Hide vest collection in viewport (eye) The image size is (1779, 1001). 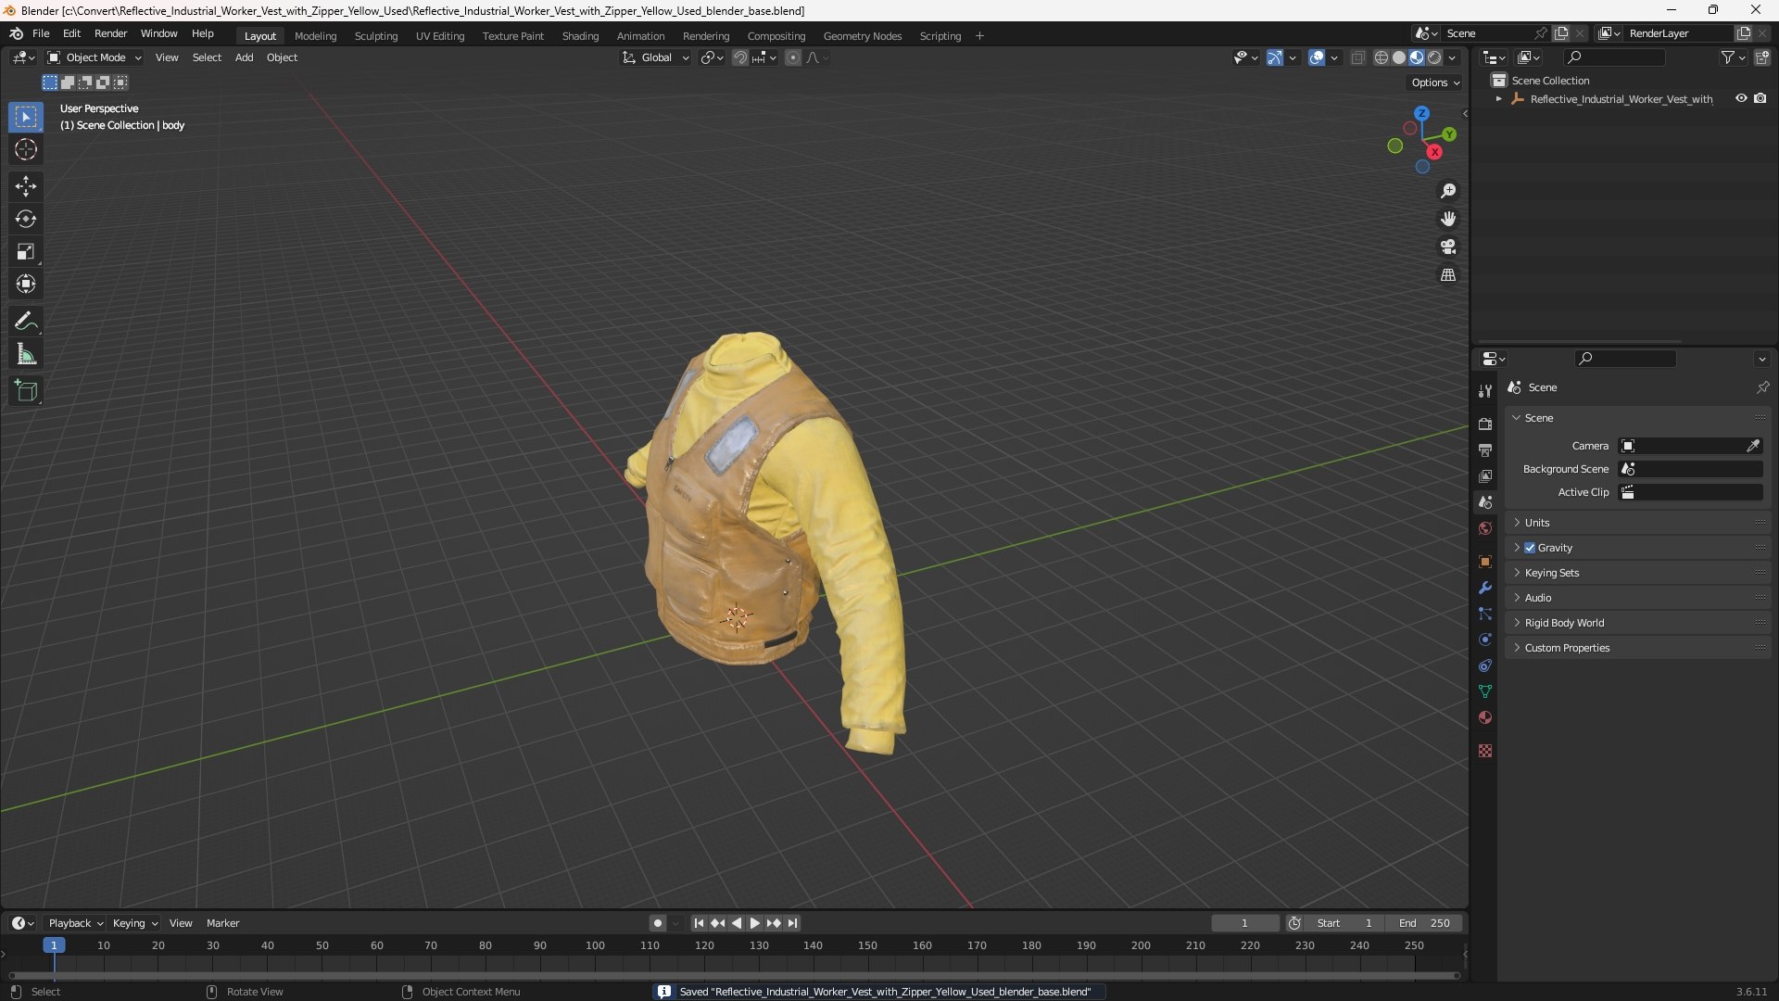pos(1741,98)
